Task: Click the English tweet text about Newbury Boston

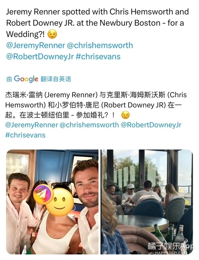Action: [x=98, y=23]
